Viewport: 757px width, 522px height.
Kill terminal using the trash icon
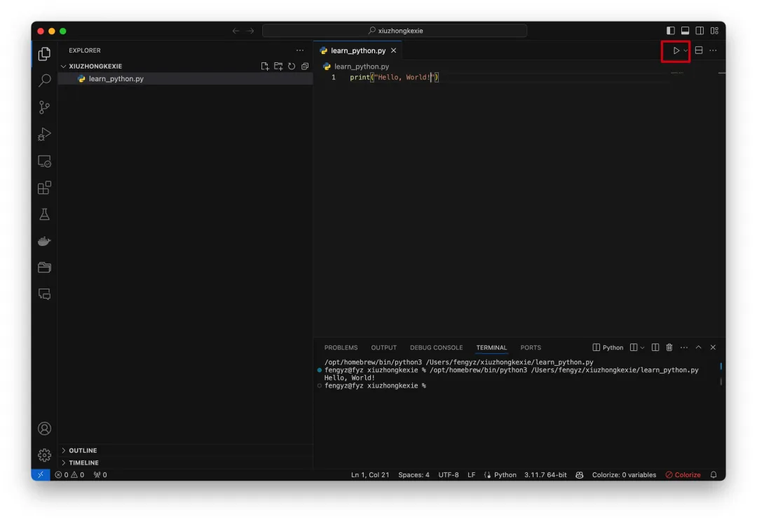669,348
